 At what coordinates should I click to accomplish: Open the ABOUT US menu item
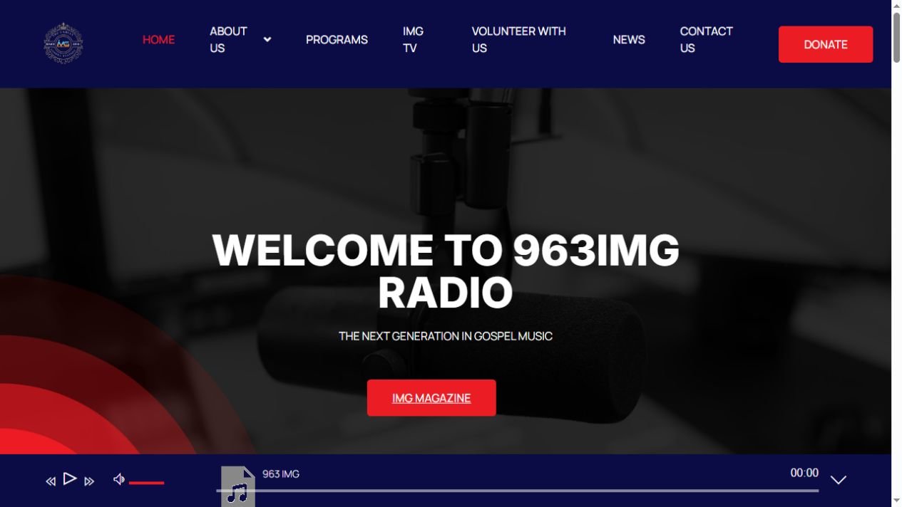point(228,40)
